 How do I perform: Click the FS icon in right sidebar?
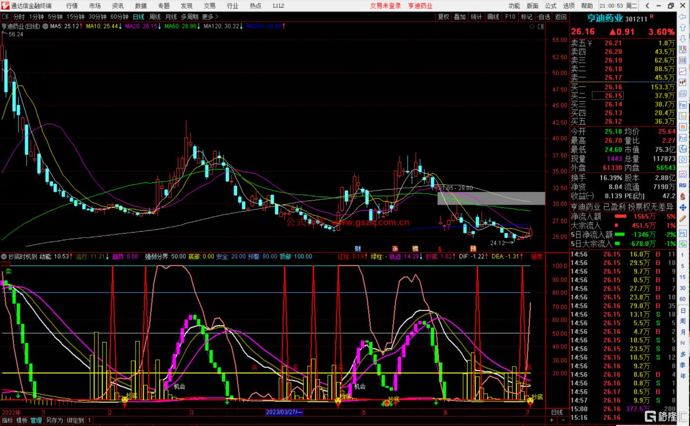[x=683, y=234]
